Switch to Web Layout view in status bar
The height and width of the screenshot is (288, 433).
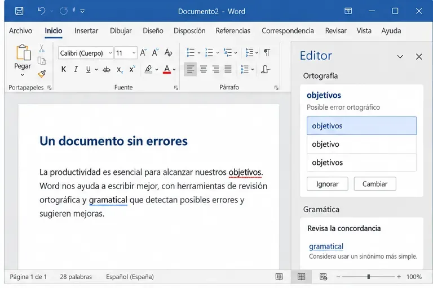(x=323, y=276)
